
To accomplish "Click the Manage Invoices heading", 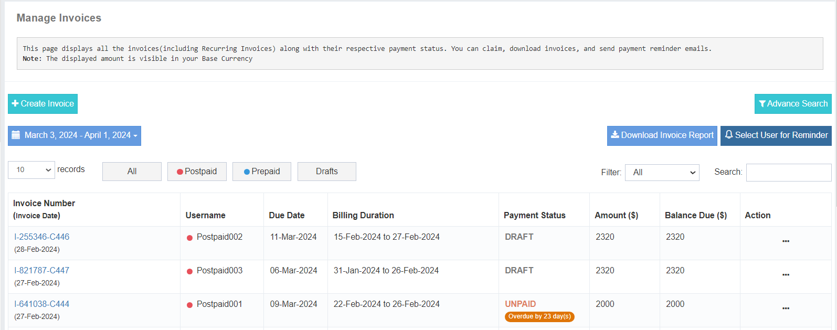I will pos(59,18).
